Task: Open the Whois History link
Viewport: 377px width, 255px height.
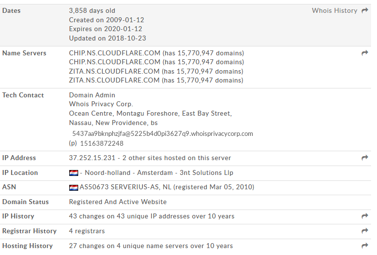Action: (x=334, y=10)
